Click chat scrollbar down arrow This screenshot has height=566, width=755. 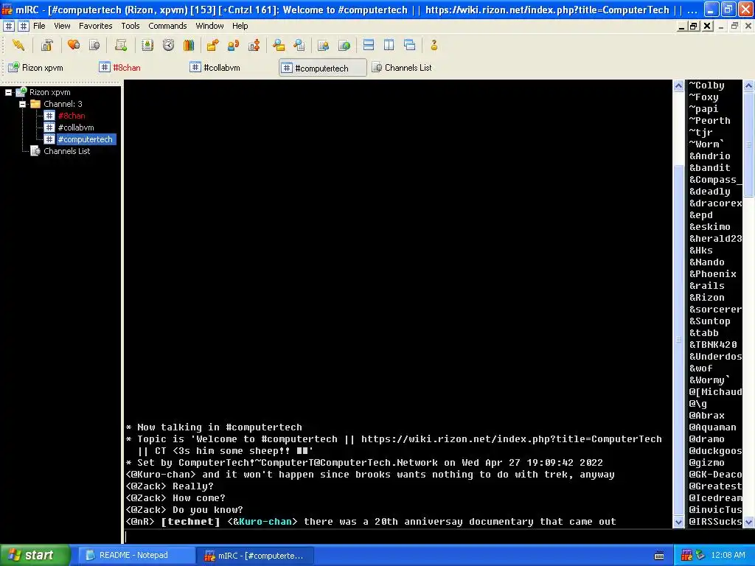(678, 522)
